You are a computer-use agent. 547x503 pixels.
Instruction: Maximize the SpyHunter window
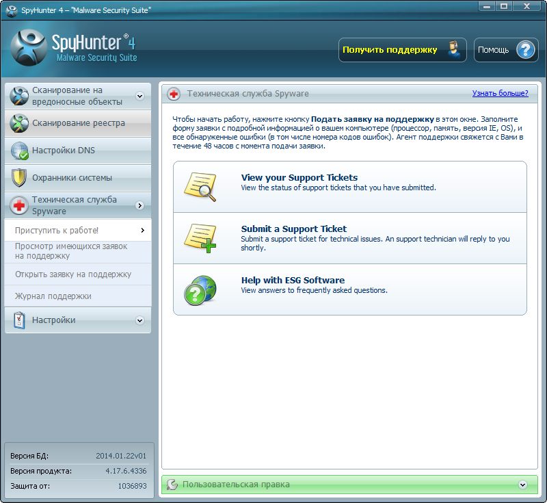(x=504, y=6)
